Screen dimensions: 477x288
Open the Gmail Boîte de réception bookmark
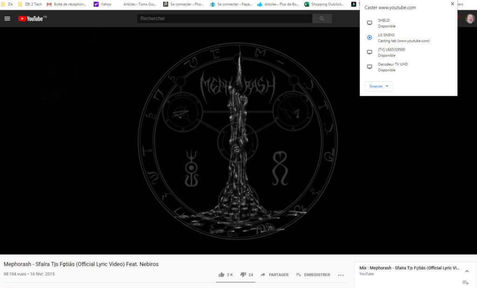(67, 4)
